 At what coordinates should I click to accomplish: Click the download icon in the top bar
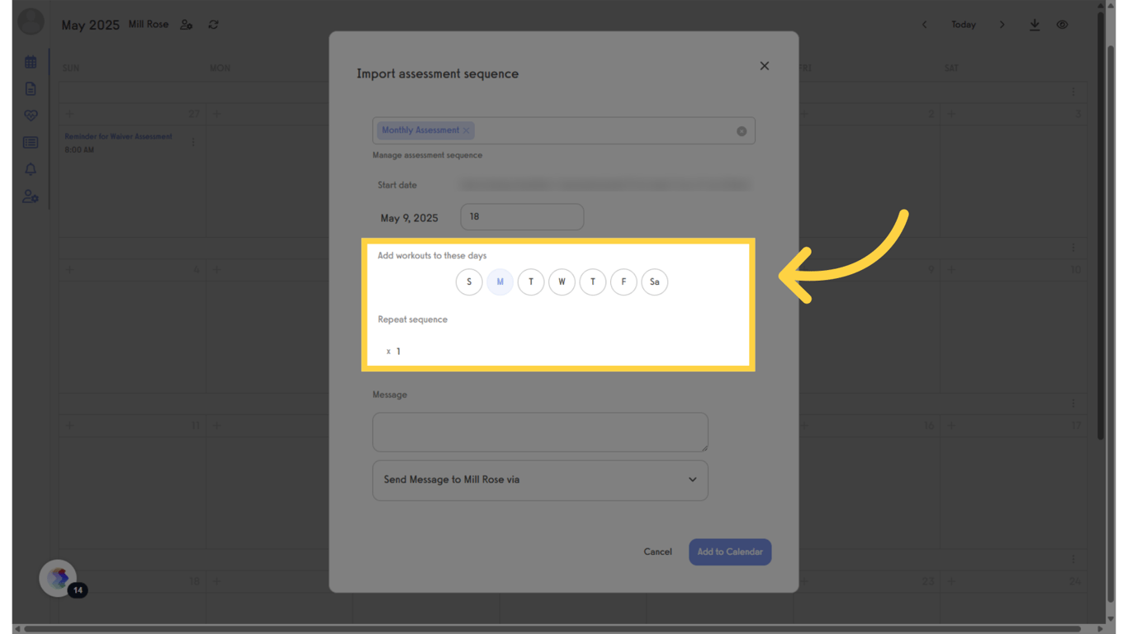pyautogui.click(x=1035, y=25)
